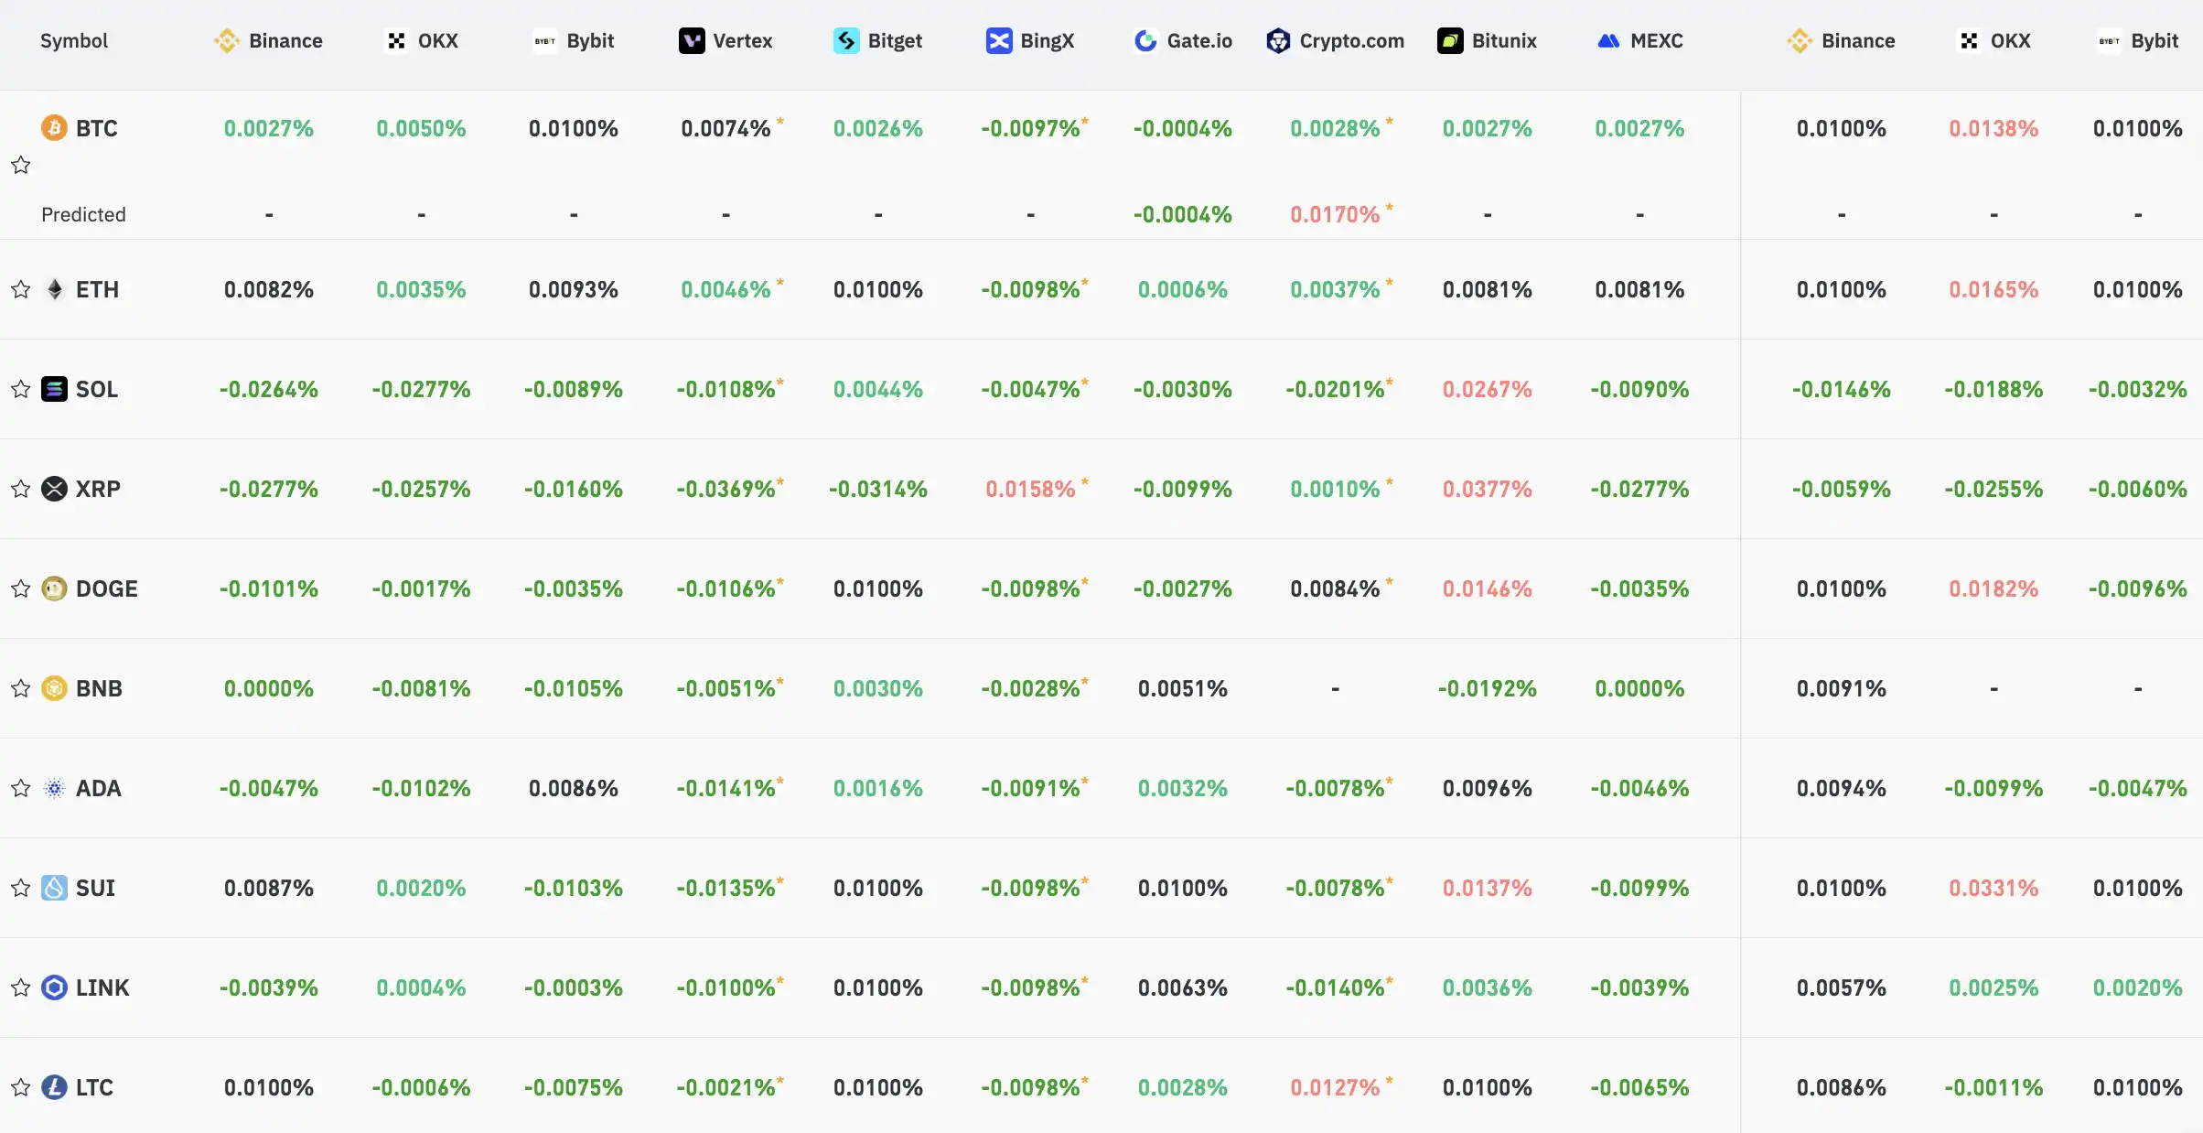Screen dimensions: 2203x1133
Task: Click BTC's Crypto.com predicted rate 0.0170%
Action: coord(1335,215)
